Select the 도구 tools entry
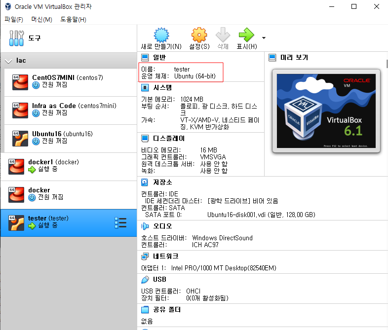The width and height of the screenshot is (388, 330). click(x=69, y=38)
